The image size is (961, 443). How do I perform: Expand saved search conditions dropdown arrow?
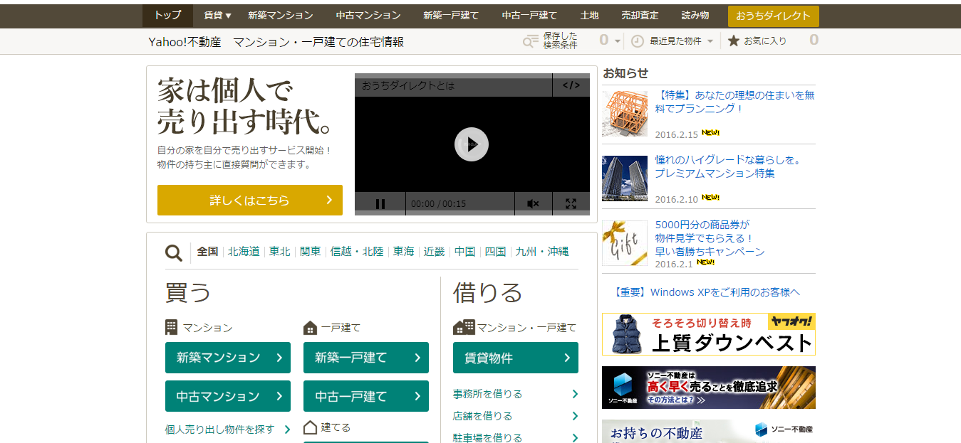point(618,41)
